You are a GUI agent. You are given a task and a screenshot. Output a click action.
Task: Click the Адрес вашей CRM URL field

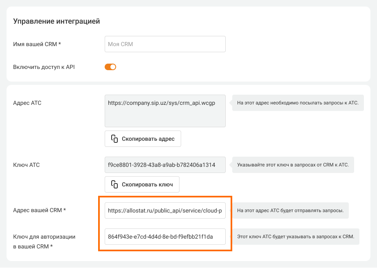click(165, 211)
